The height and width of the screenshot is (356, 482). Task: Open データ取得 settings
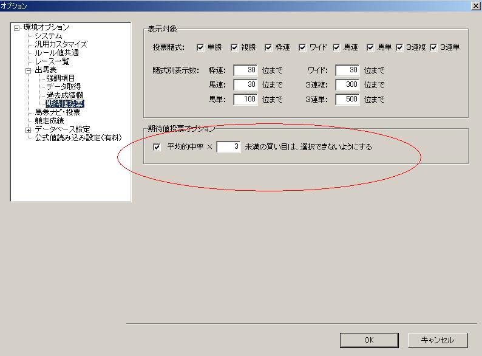click(64, 87)
